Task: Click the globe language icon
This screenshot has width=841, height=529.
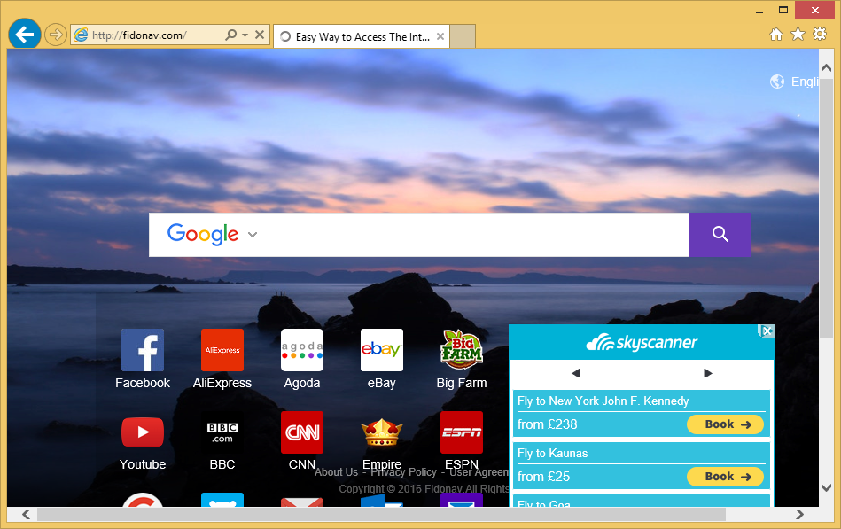Action: pyautogui.click(x=777, y=82)
